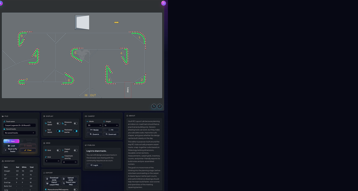Click the Log in button
This screenshot has width=358, height=191.
click(94, 165)
